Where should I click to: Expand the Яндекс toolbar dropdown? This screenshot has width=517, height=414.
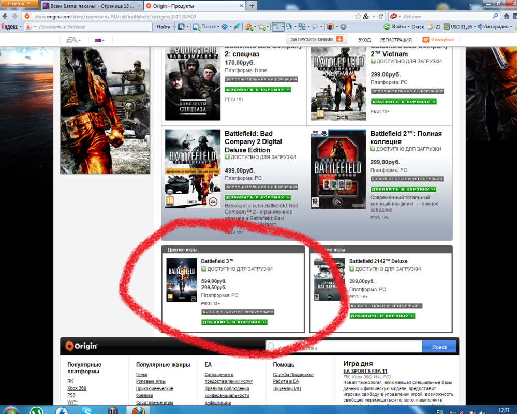(x=11, y=27)
